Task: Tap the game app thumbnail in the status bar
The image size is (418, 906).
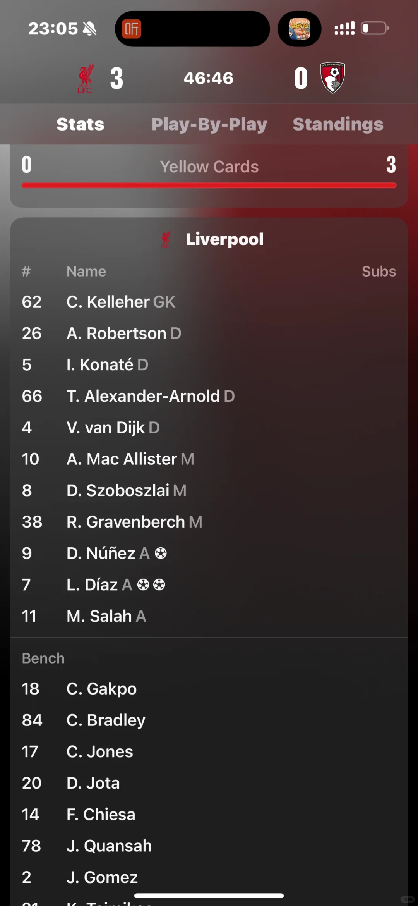Action: [x=299, y=29]
